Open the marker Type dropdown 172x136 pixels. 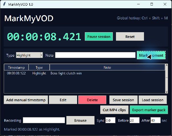pyautogui.click(x=29, y=55)
